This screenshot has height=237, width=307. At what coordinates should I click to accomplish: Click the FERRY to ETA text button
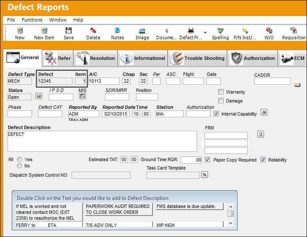click(49, 225)
